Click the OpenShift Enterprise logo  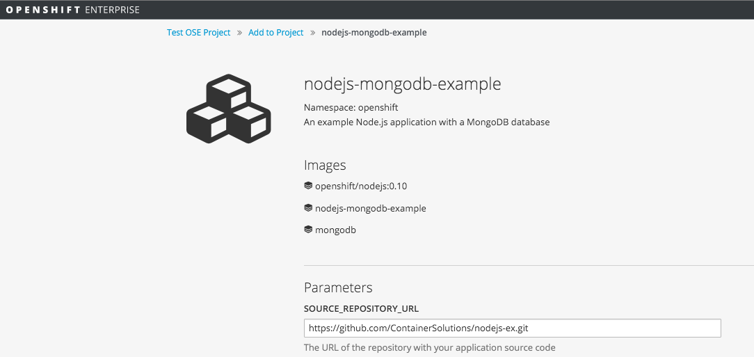[x=72, y=10]
